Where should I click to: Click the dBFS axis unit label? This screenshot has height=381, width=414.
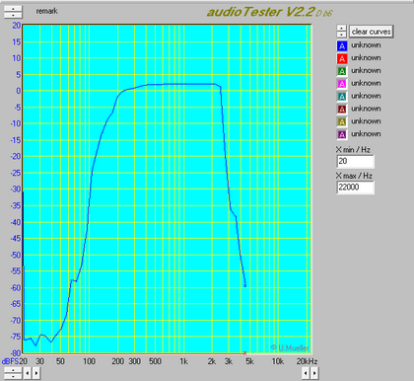pyautogui.click(x=10, y=361)
